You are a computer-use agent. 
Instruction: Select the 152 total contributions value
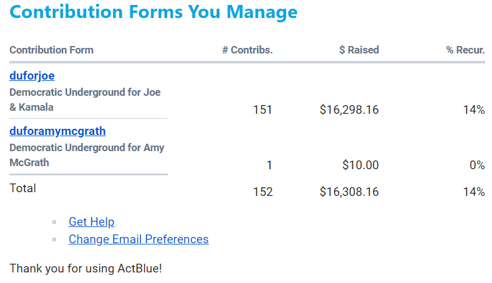point(263,192)
